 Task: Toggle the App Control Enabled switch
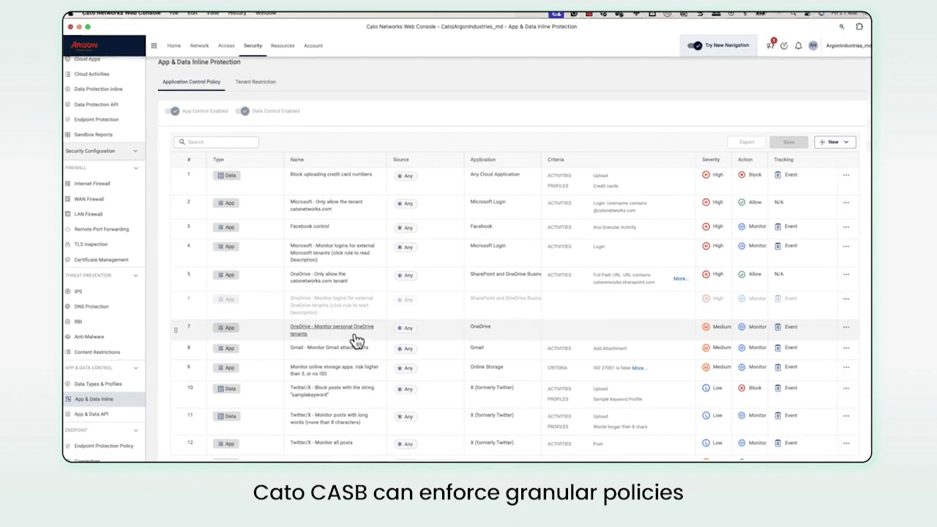172,111
